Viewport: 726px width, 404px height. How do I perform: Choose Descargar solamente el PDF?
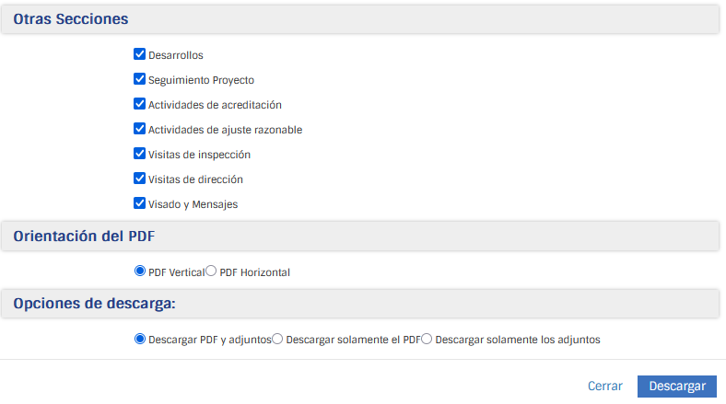[278, 339]
